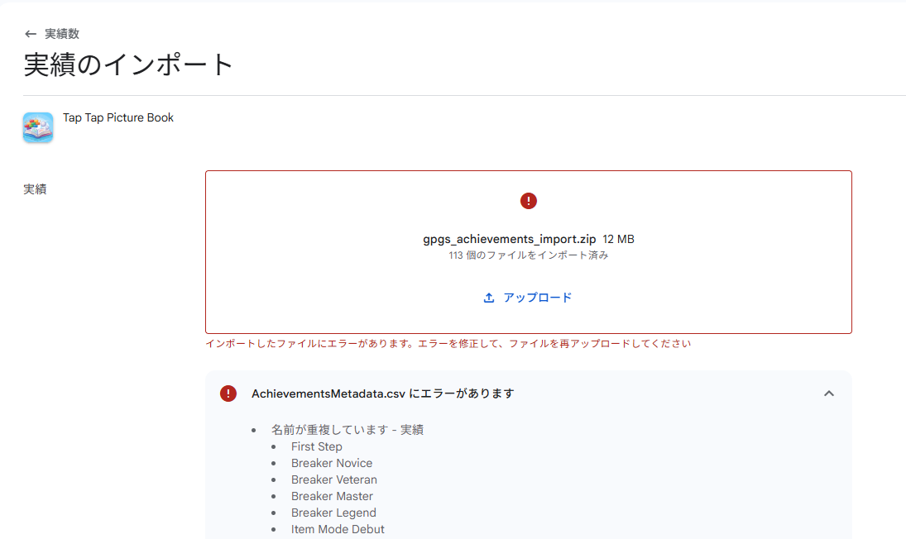Select the gpgs_achievements_import.zip file name
Viewport: 906px width, 539px height.
[509, 239]
